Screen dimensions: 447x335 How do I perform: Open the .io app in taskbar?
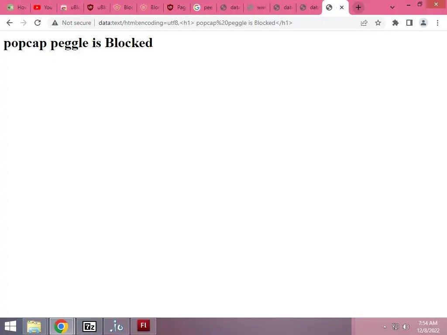117,326
